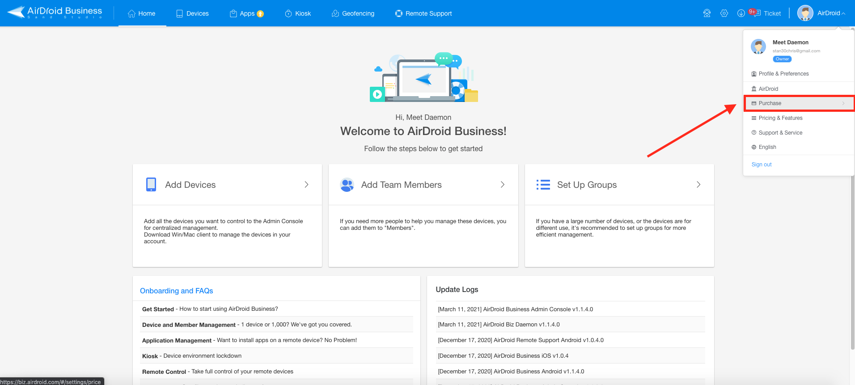The image size is (855, 385).
Task: Open Device and Member Management FAQ
Action: pos(277,325)
